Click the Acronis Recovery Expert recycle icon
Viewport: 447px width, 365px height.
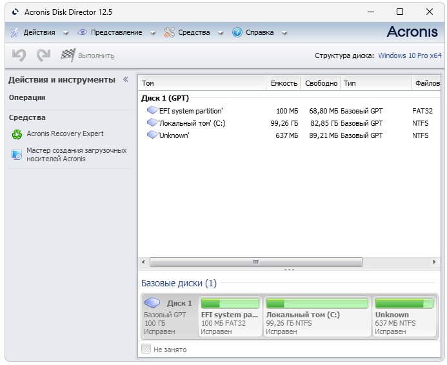click(17, 134)
